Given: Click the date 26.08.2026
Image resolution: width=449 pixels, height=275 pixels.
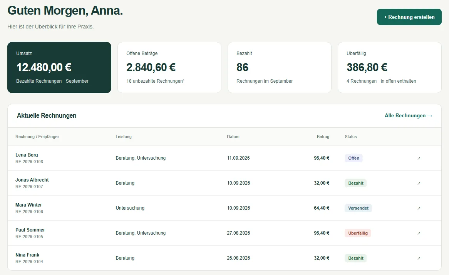Looking at the screenshot, I should point(238,258).
